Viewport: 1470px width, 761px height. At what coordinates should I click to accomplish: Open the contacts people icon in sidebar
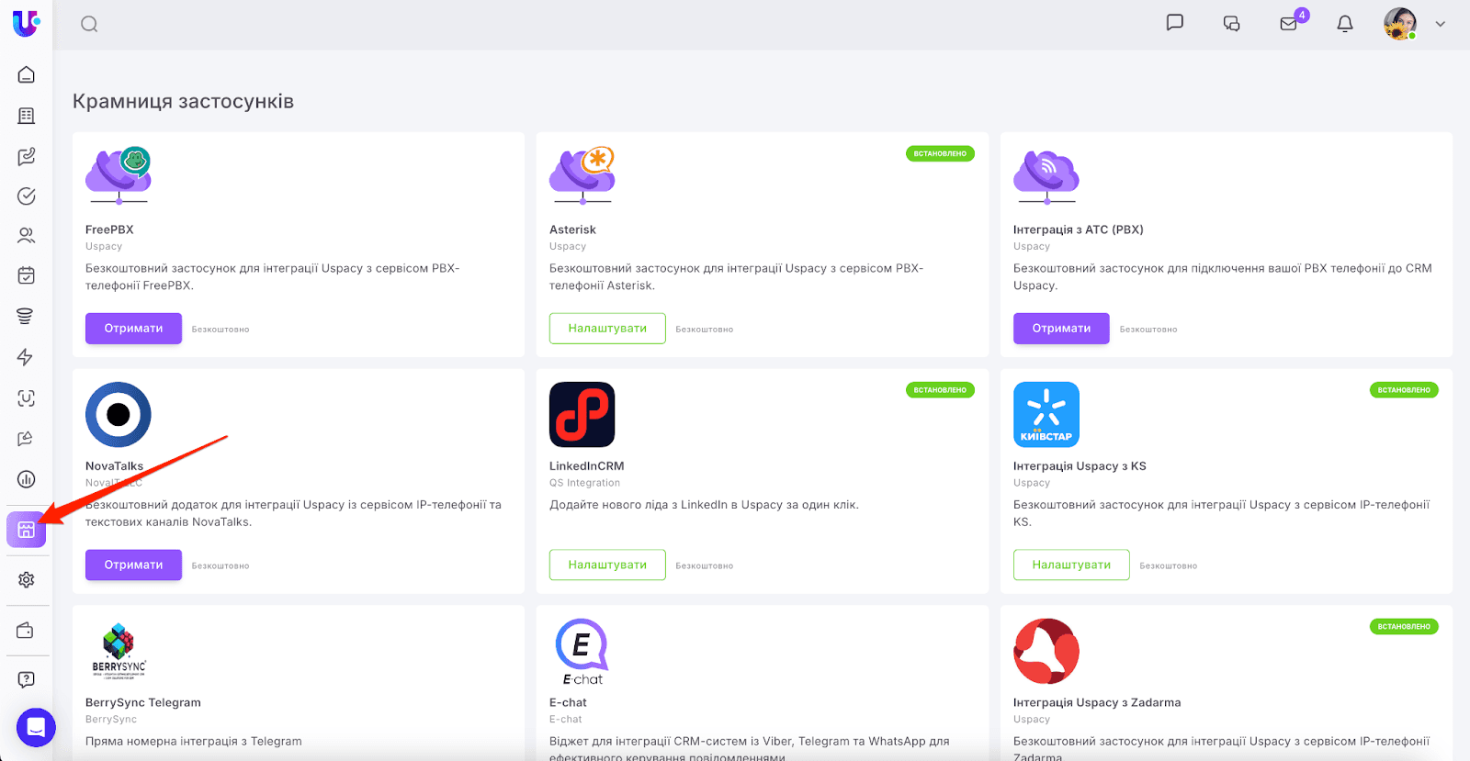tap(26, 236)
